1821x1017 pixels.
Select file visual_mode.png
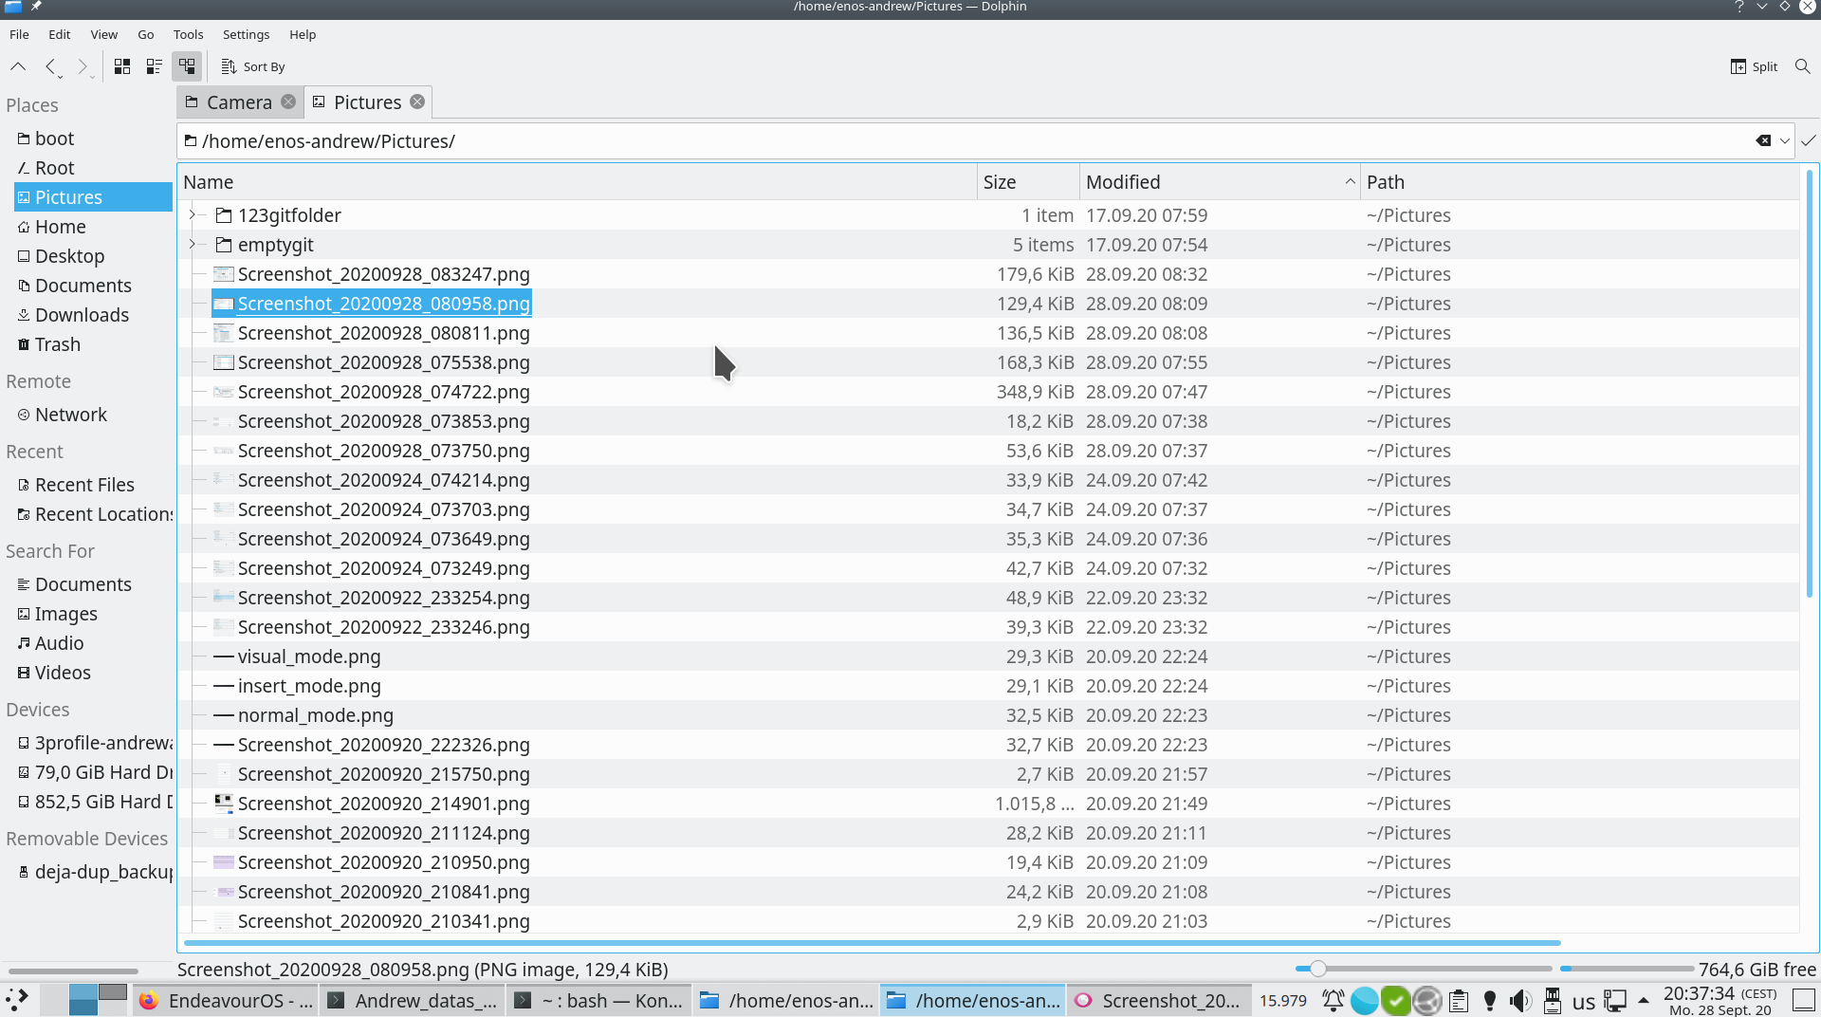(x=309, y=656)
